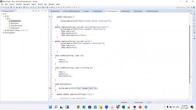Select Person.java in Package Explorer
Image resolution: width=196 pixels, height=110 pixels.
(13, 23)
